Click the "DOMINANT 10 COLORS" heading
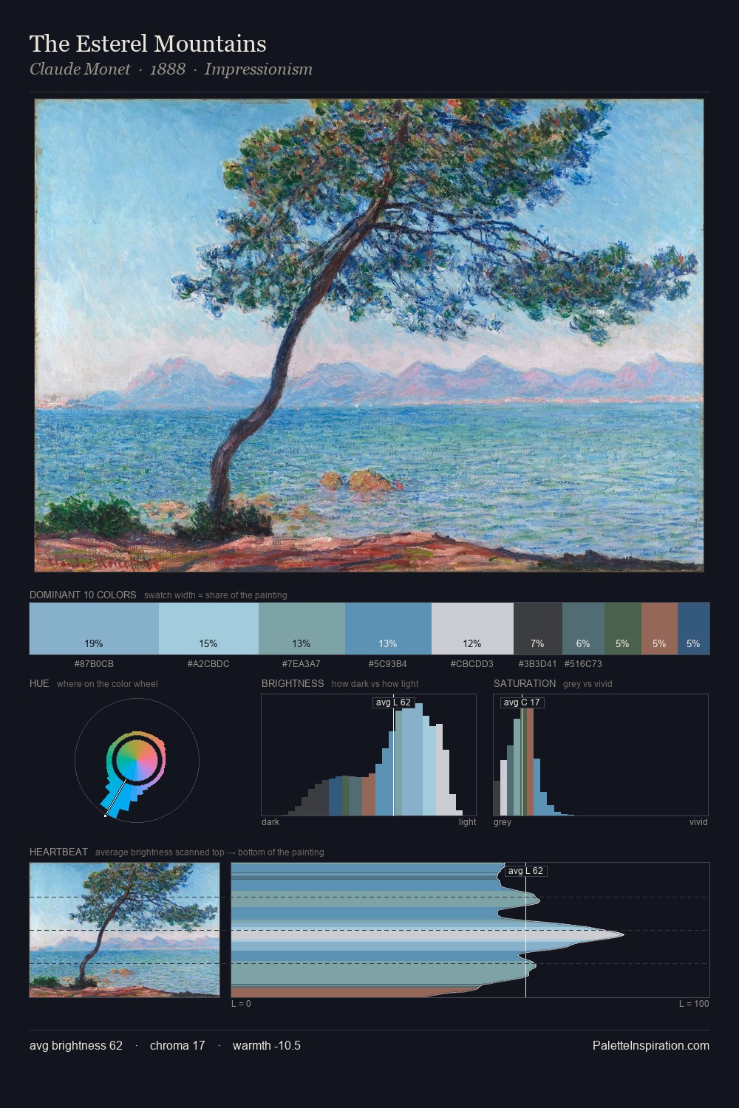This screenshot has width=739, height=1108. point(83,595)
